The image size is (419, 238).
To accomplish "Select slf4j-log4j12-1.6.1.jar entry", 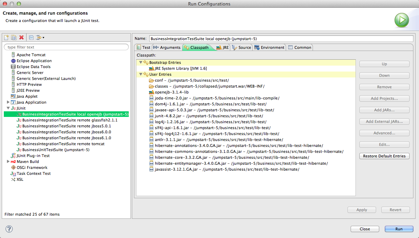I will (214, 134).
